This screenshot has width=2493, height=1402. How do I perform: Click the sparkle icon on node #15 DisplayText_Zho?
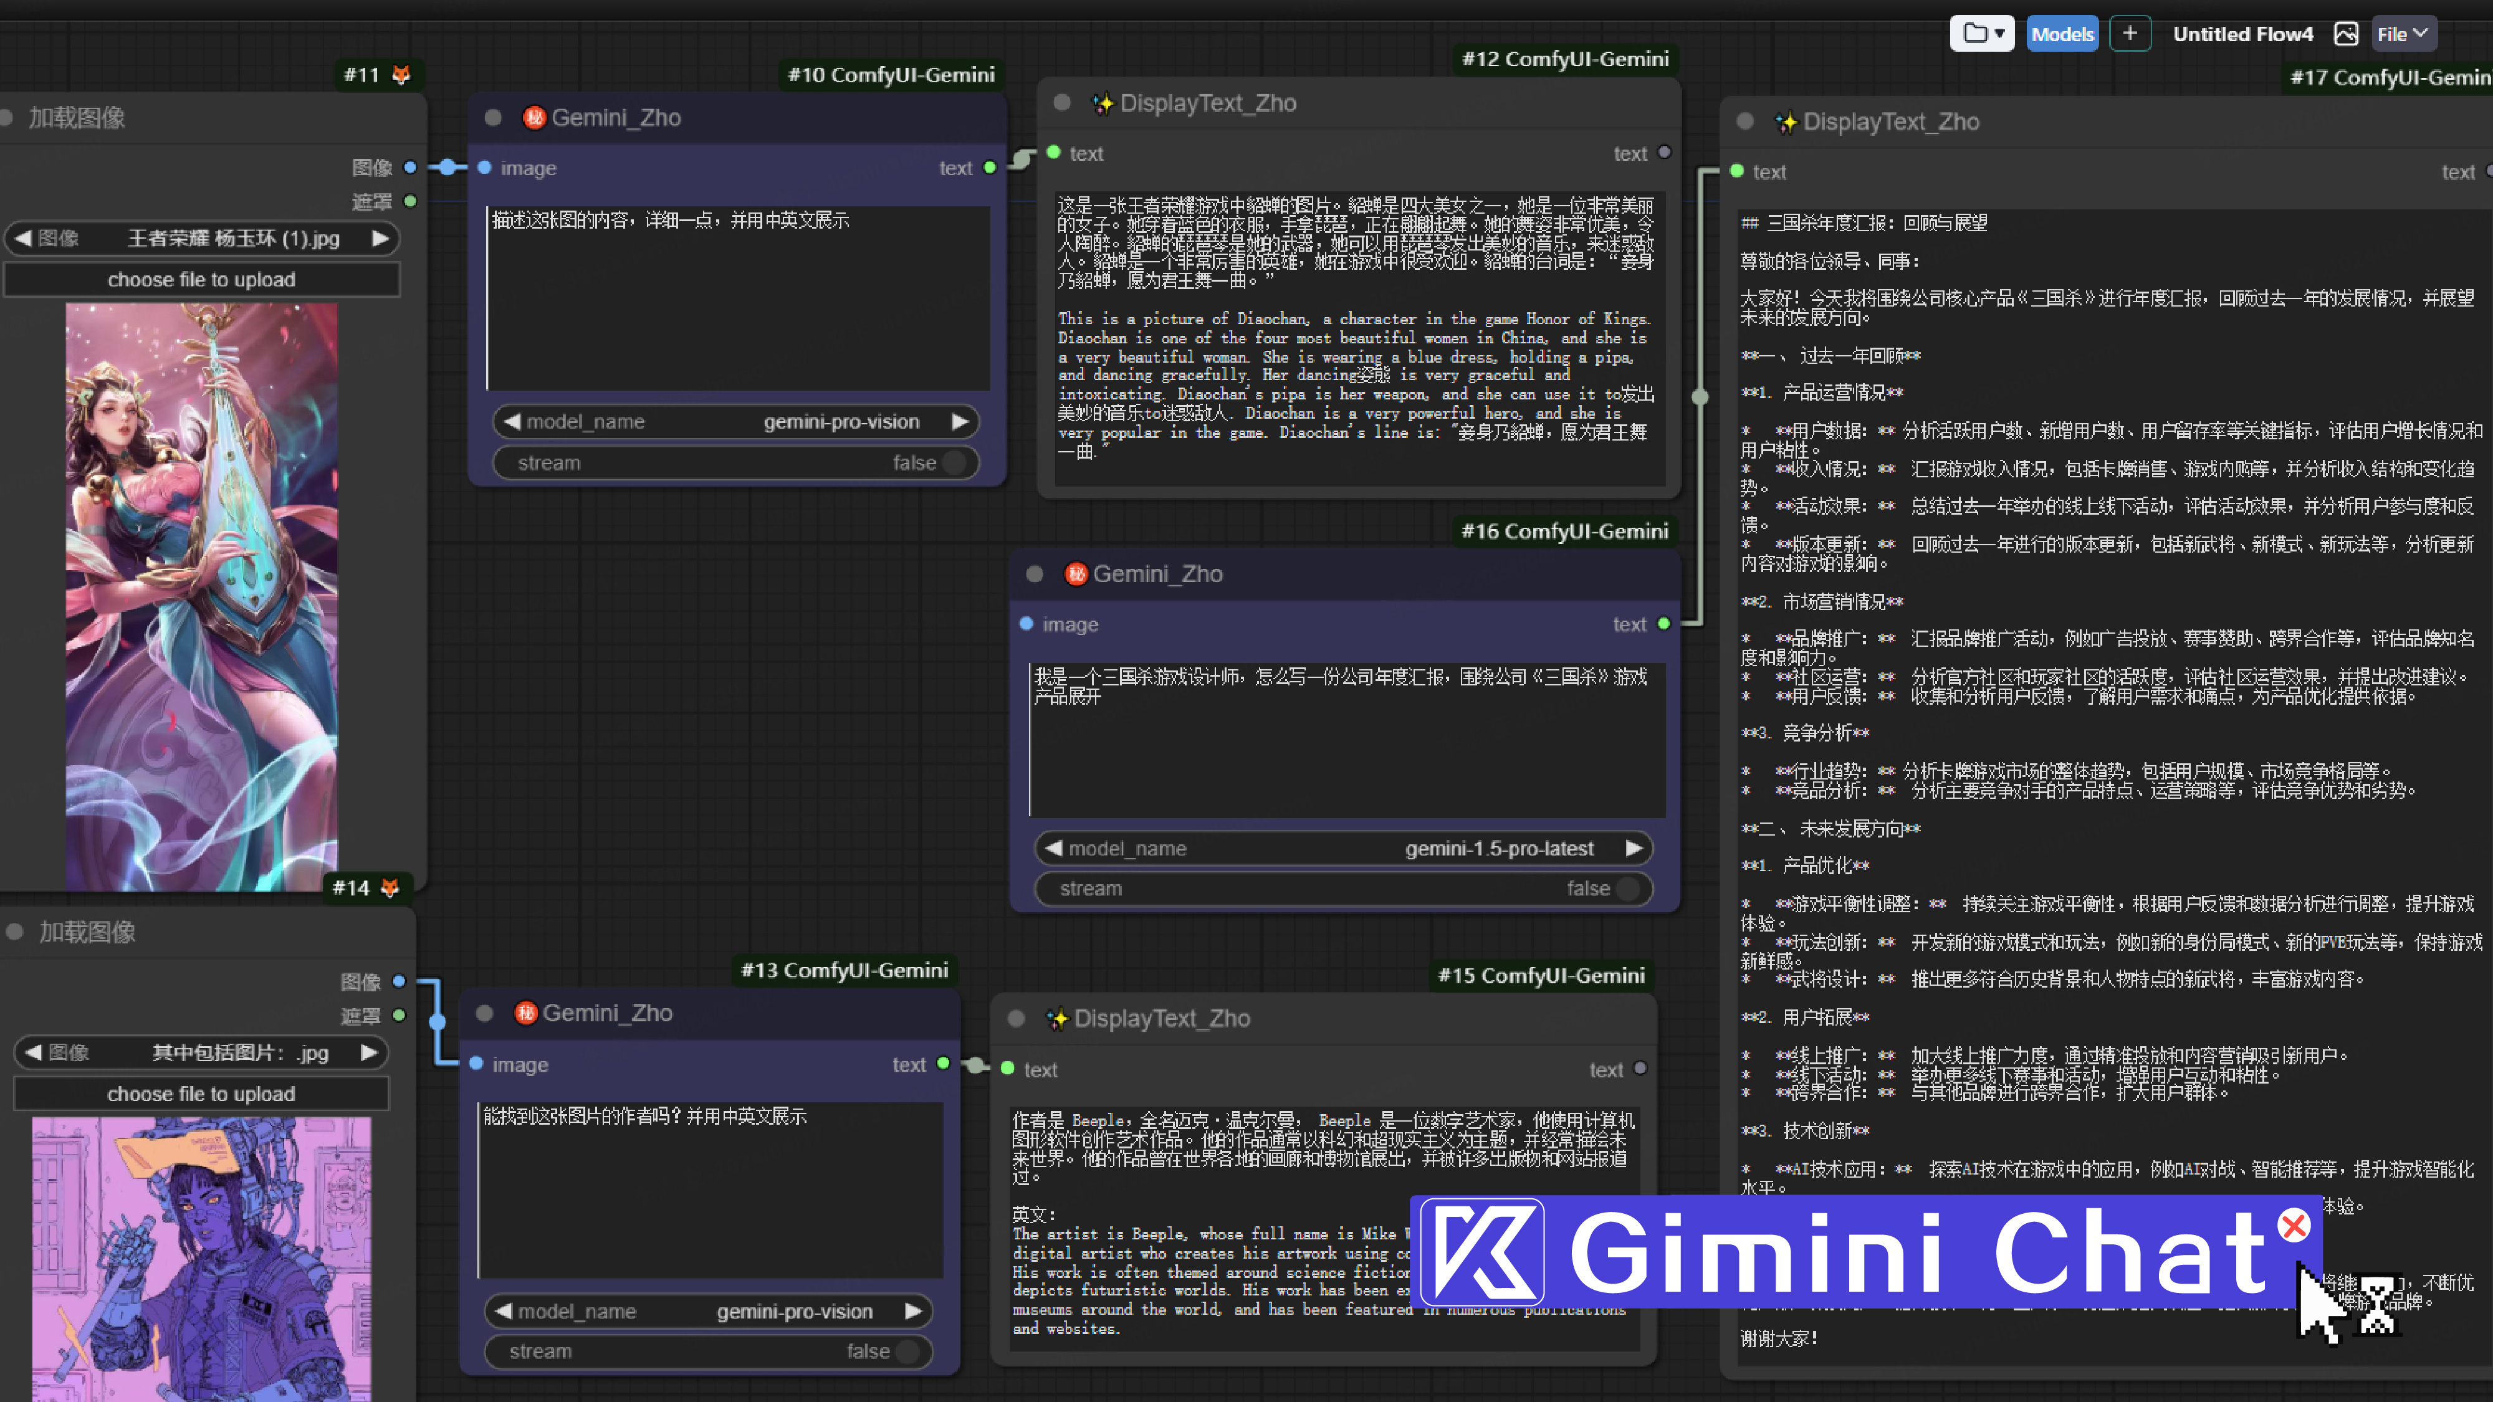[1057, 1018]
